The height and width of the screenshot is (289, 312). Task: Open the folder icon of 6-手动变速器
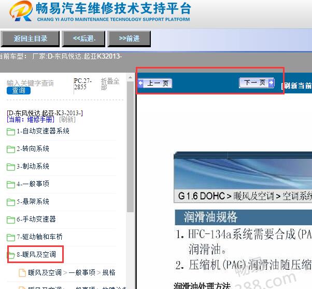[x=11, y=219]
